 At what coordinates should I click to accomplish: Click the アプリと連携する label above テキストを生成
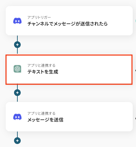(41, 65)
